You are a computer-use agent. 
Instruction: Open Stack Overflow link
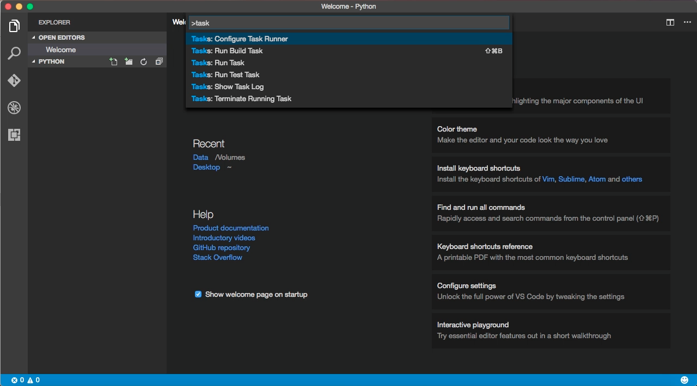217,257
